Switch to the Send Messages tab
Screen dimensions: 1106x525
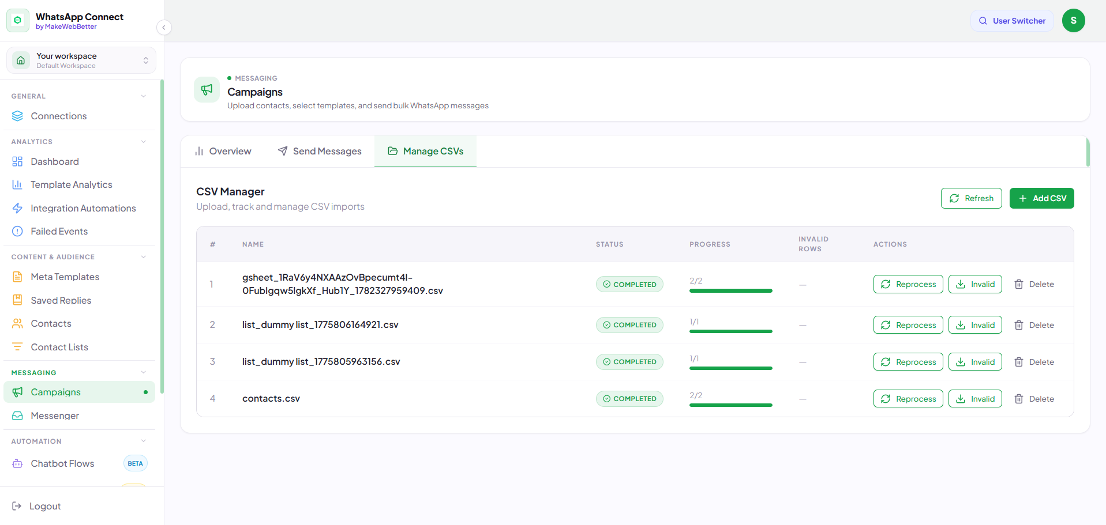pyautogui.click(x=320, y=151)
